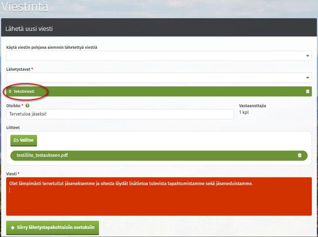Select the Tekstiviesti method bar label

click(24, 91)
